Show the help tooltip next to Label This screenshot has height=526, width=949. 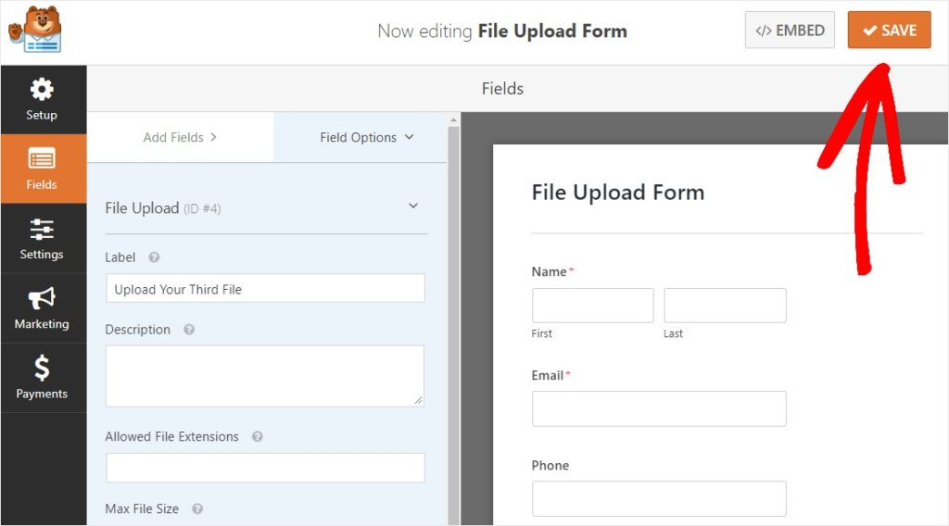coord(154,257)
